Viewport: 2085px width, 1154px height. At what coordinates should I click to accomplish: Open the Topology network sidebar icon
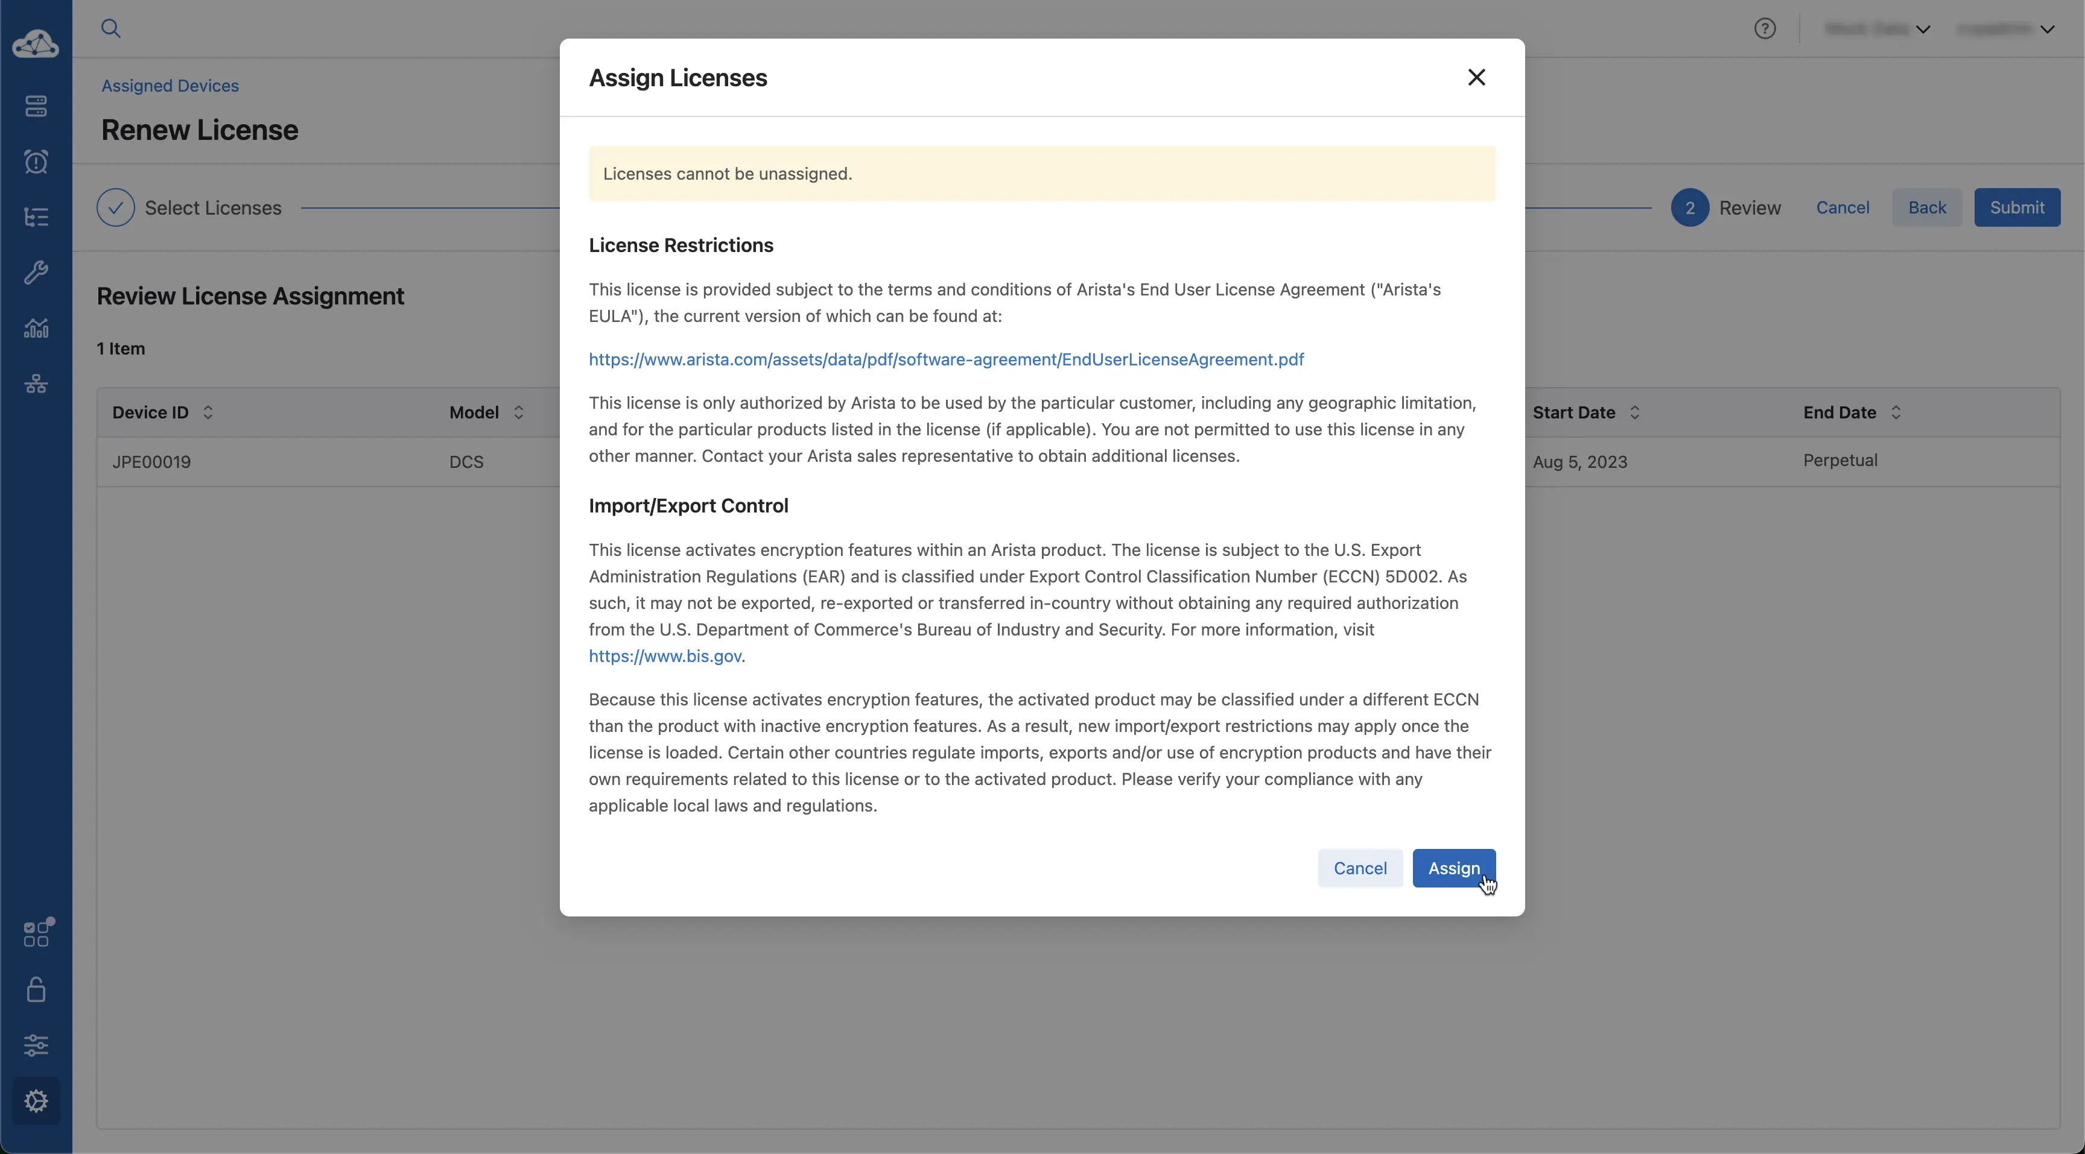(36, 383)
